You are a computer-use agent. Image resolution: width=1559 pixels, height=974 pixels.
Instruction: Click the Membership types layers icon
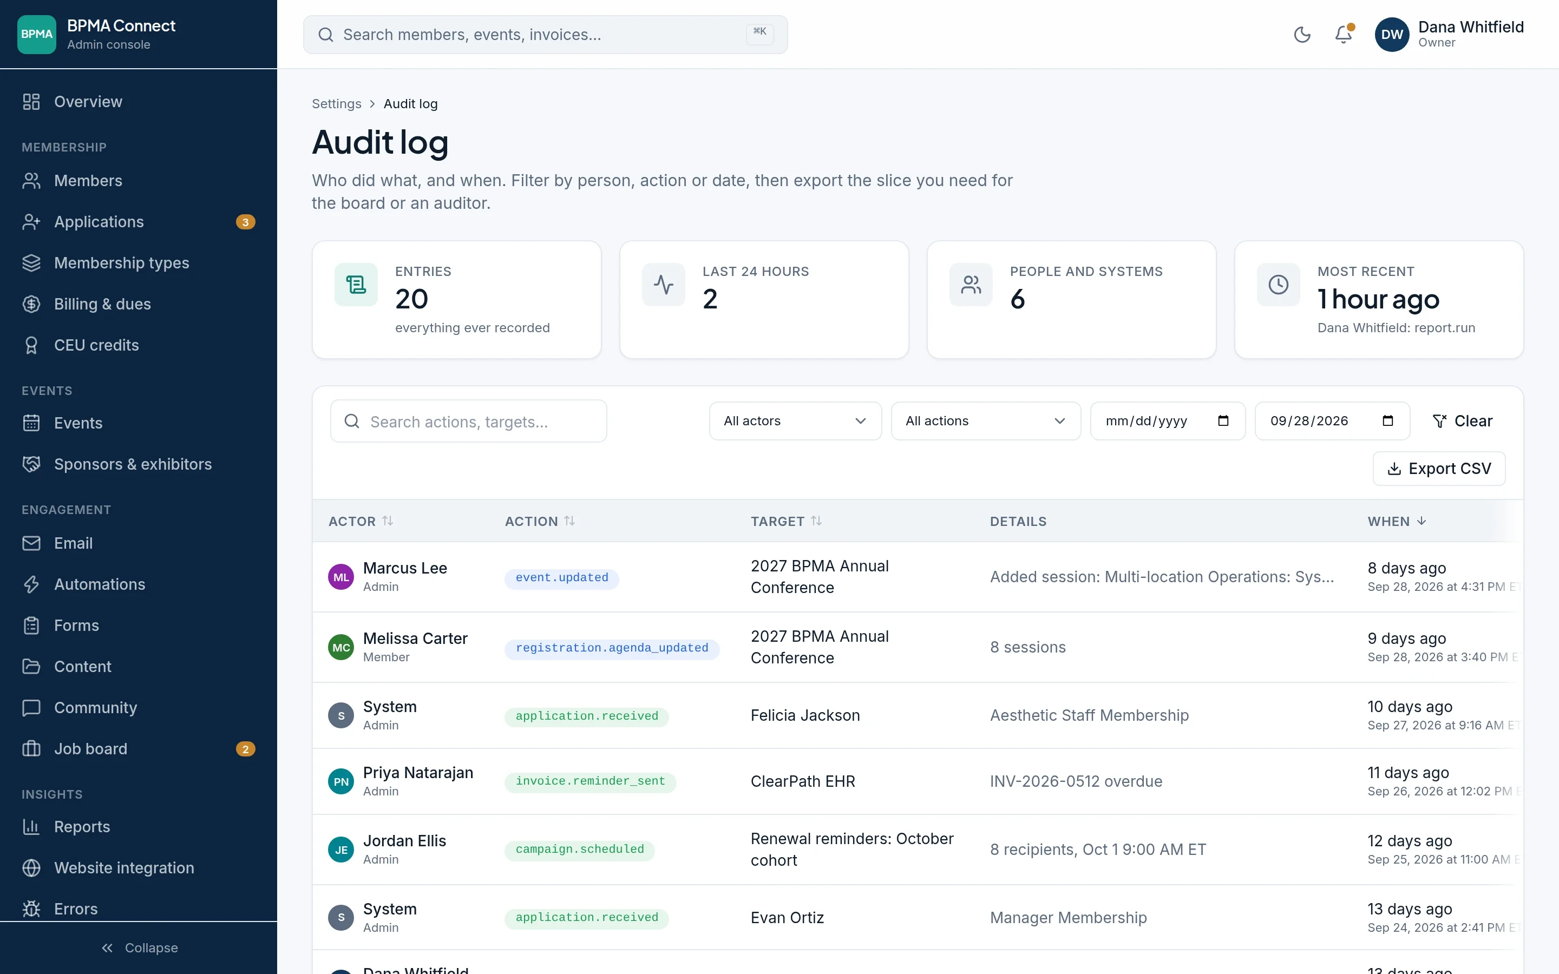pyautogui.click(x=31, y=263)
